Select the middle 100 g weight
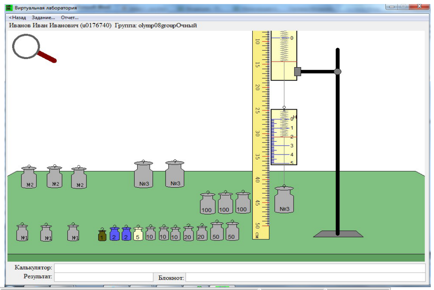This screenshot has height=290, width=434. (x=225, y=202)
